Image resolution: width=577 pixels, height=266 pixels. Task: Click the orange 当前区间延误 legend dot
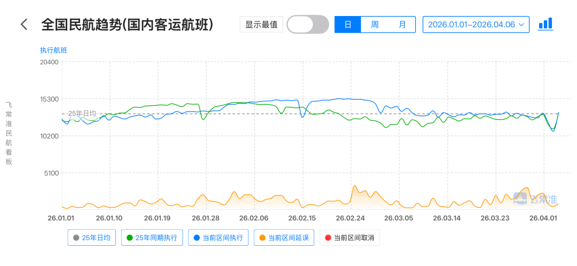coord(262,238)
